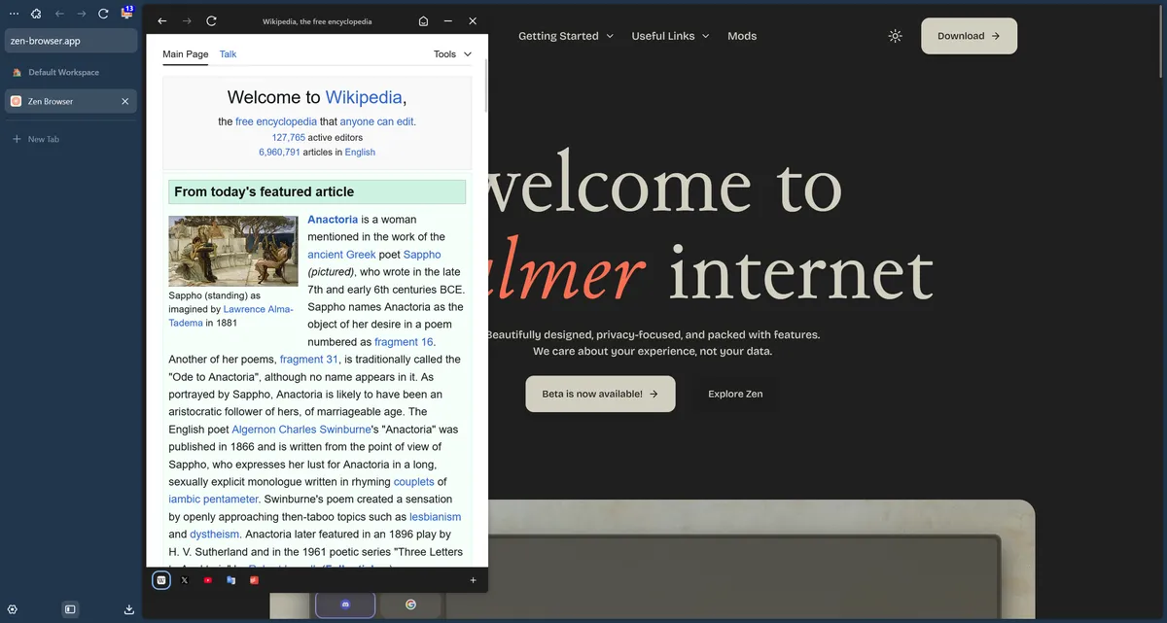The height and width of the screenshot is (623, 1167).
Task: Close the Wikipedia side panel
Action: (473, 21)
